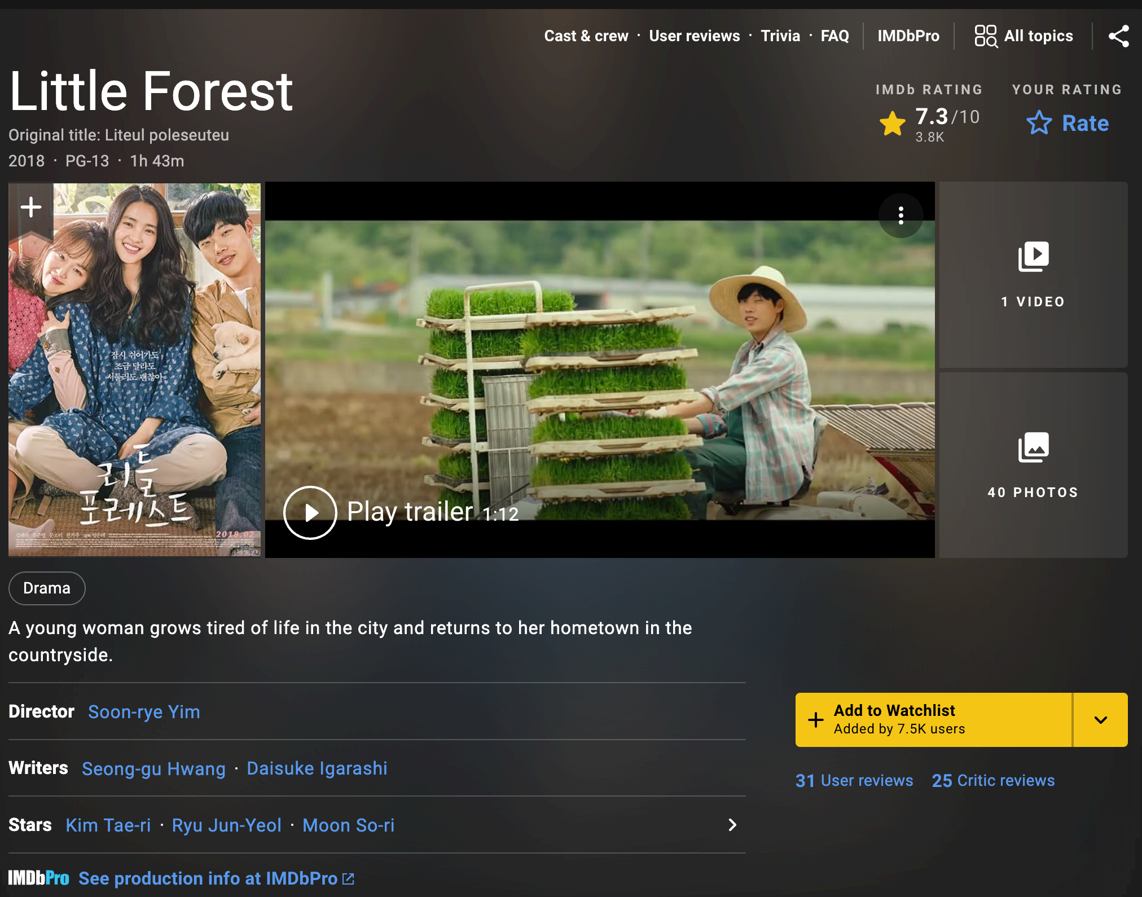Click the 1 Video tile icon

(x=1033, y=257)
